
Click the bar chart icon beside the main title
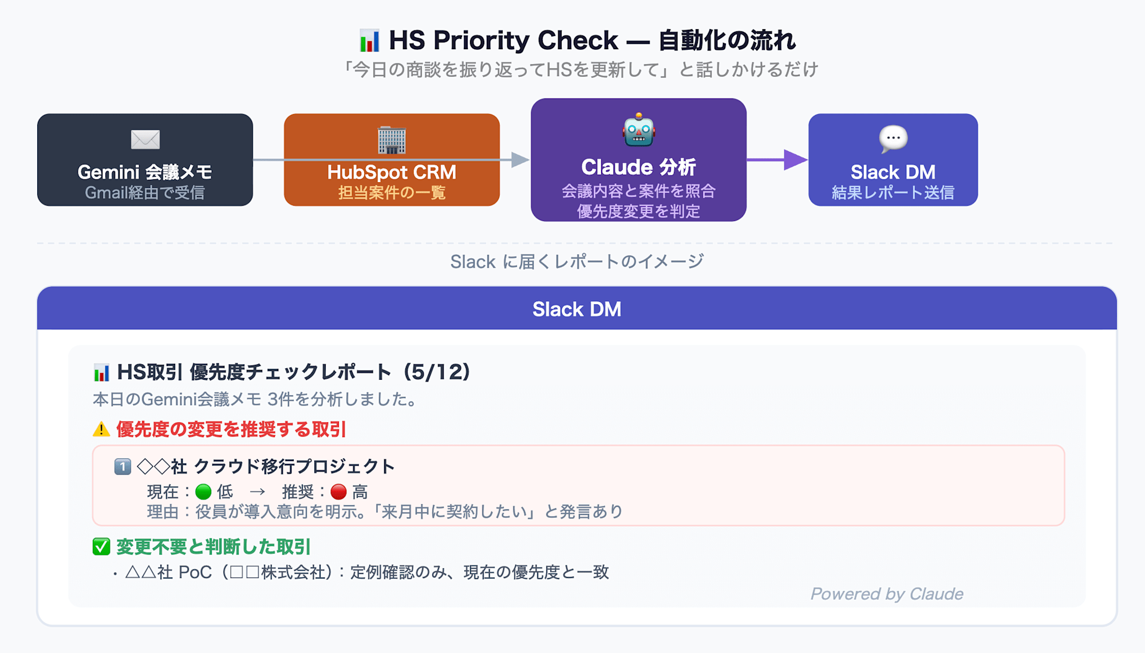(x=369, y=41)
